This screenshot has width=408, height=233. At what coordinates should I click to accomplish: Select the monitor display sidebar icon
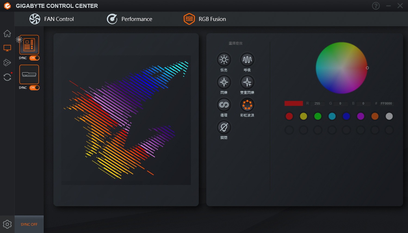click(7, 48)
